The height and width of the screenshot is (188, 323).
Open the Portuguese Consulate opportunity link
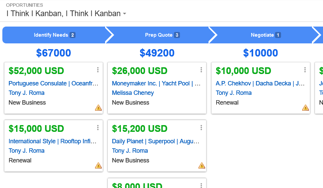(x=53, y=83)
